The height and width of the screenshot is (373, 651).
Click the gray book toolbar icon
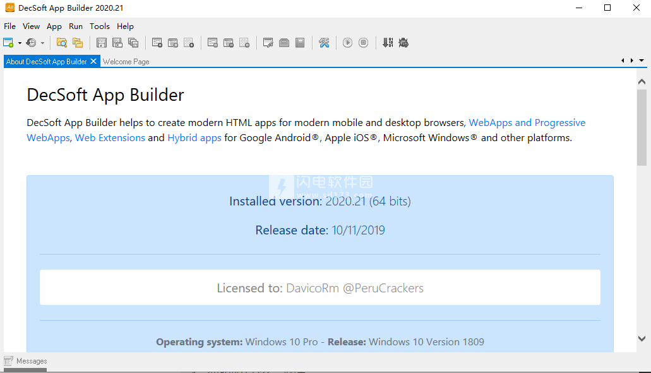pos(300,43)
